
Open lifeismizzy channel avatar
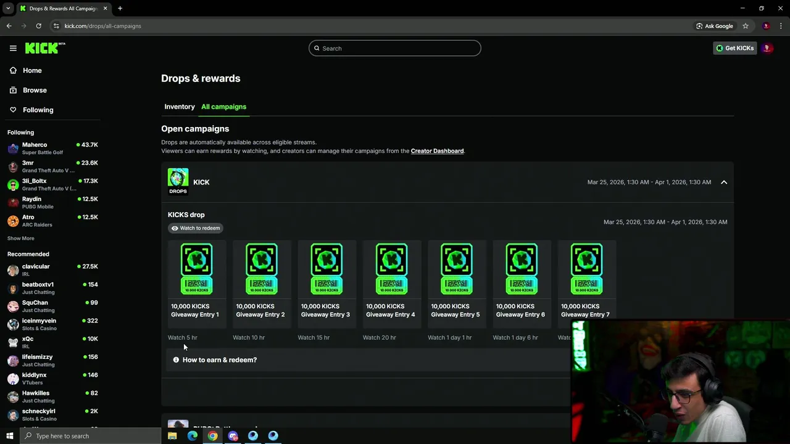13,361
